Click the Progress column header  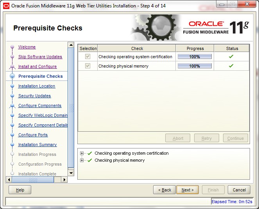click(195, 48)
